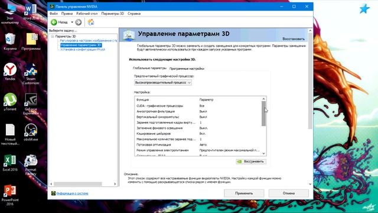This screenshot has width=378, height=213.
Task: Click task tree horizontal scroll right arrow
Action: tap(115, 184)
